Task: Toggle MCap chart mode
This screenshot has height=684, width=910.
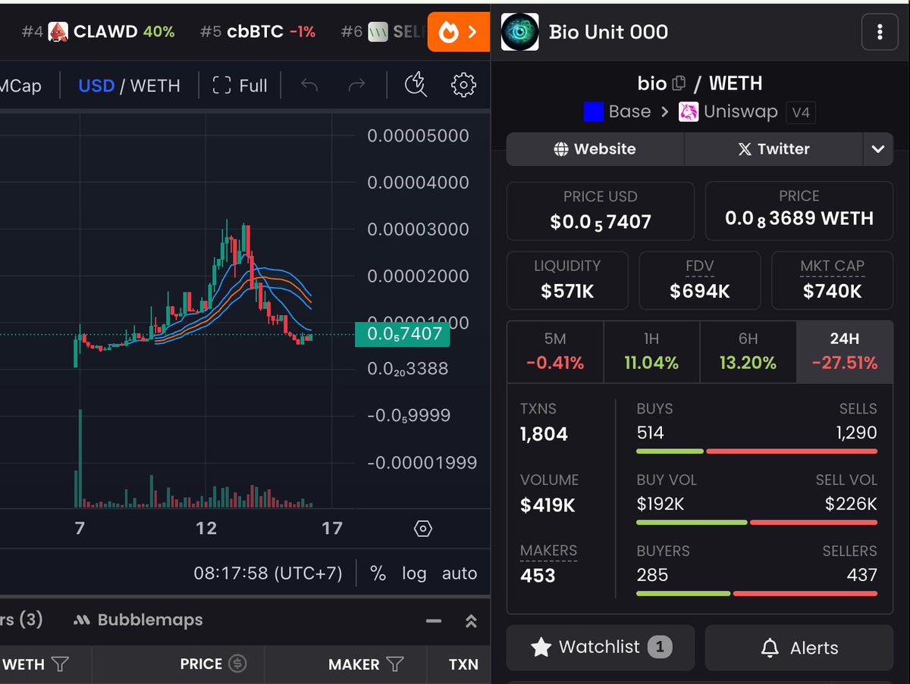Action: (x=20, y=86)
